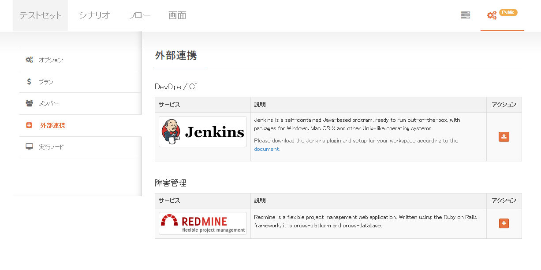Click サービス header in the 障害管理 table
This screenshot has height=270, width=541.
(x=169, y=201)
